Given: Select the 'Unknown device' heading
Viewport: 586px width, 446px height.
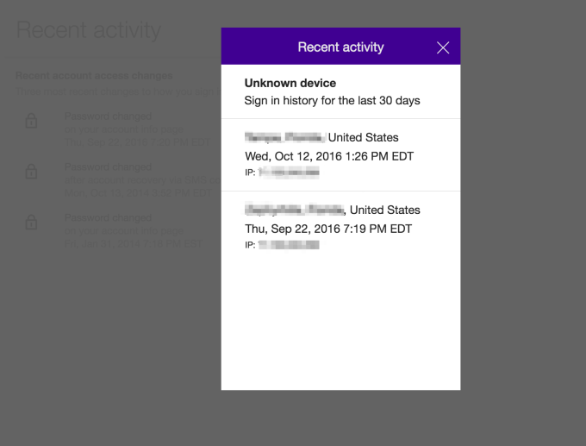Looking at the screenshot, I should (290, 83).
